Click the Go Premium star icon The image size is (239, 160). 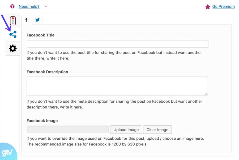(207, 6)
